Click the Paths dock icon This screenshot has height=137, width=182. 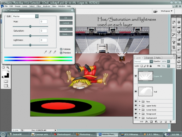click(x=179, y=67)
